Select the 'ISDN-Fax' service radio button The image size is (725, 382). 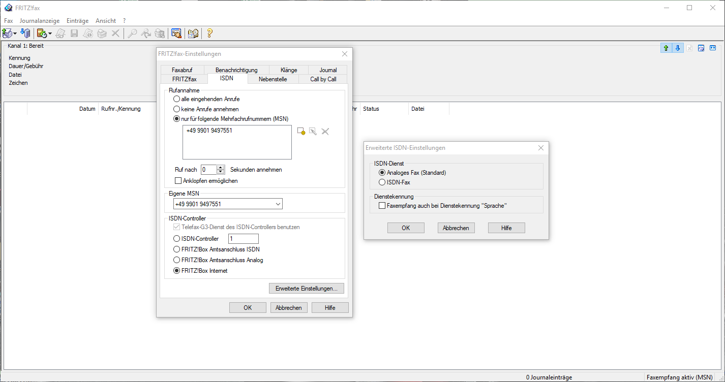382,182
